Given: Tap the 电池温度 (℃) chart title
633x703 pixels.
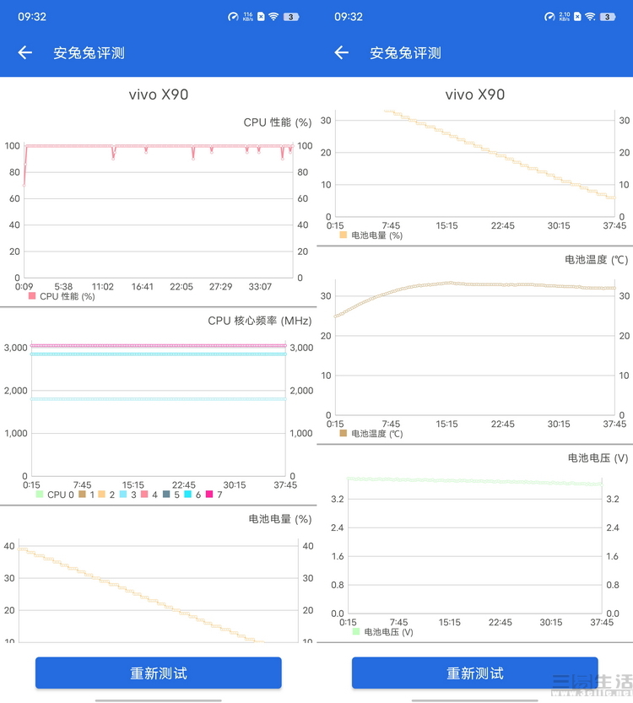Looking at the screenshot, I should pos(596,260).
